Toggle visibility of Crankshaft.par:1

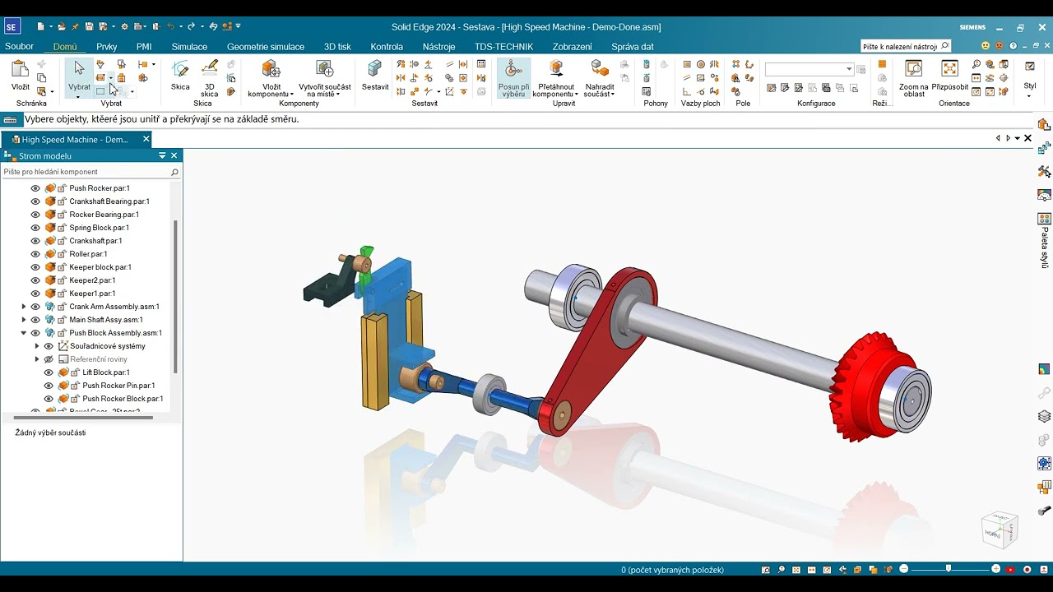pyautogui.click(x=35, y=241)
